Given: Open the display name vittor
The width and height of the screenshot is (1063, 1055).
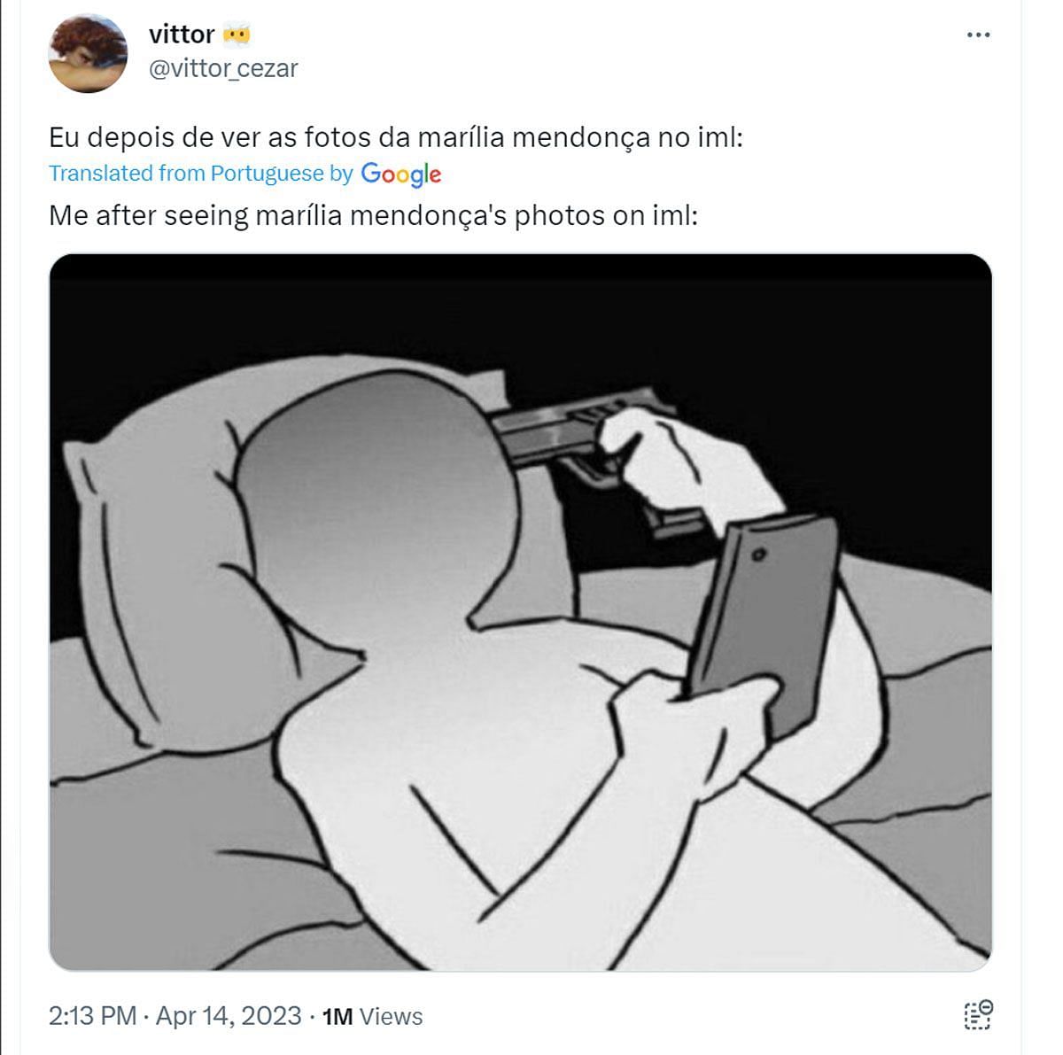Looking at the screenshot, I should tap(182, 35).
